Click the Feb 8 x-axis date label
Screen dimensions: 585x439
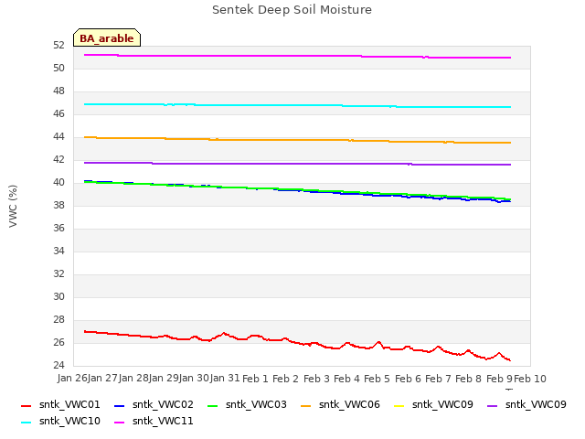(469, 379)
